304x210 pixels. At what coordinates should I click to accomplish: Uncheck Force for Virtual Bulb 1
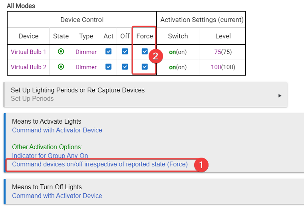(x=145, y=52)
